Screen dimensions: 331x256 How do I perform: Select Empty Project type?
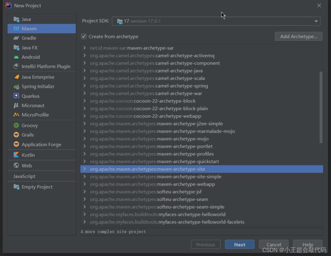[42, 187]
